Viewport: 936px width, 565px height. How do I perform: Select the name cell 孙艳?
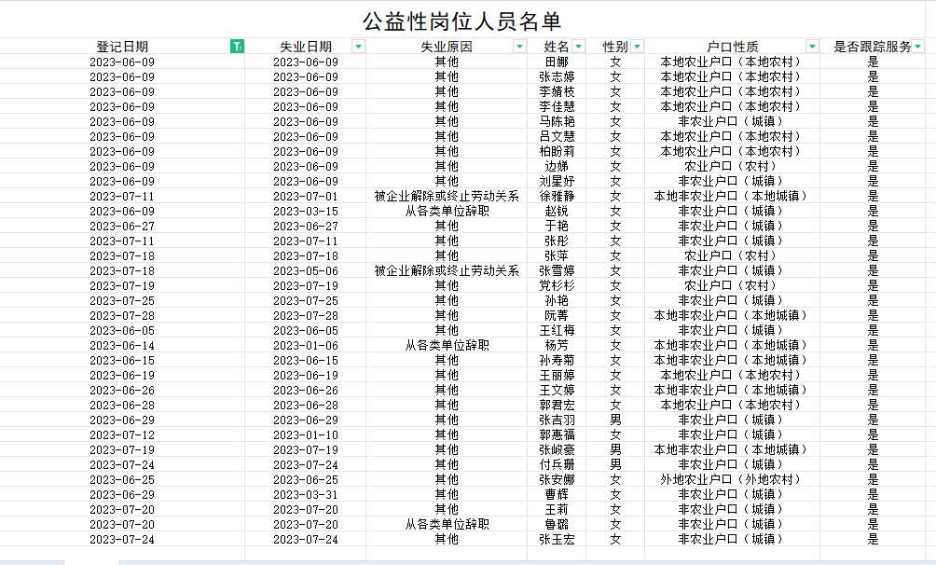pyautogui.click(x=557, y=301)
